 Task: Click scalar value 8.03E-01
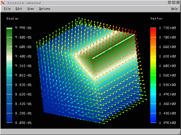[x=23, y=123]
